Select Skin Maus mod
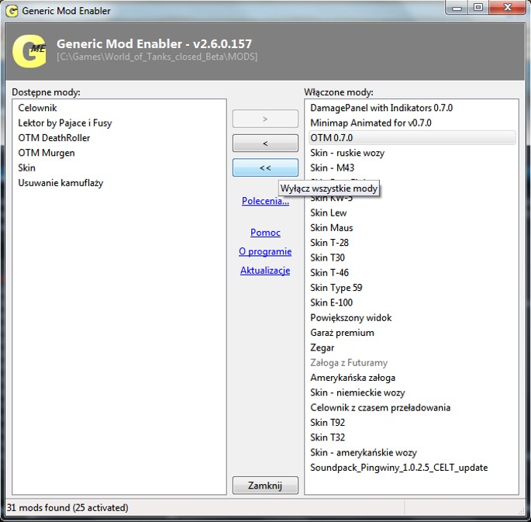 pyautogui.click(x=332, y=227)
